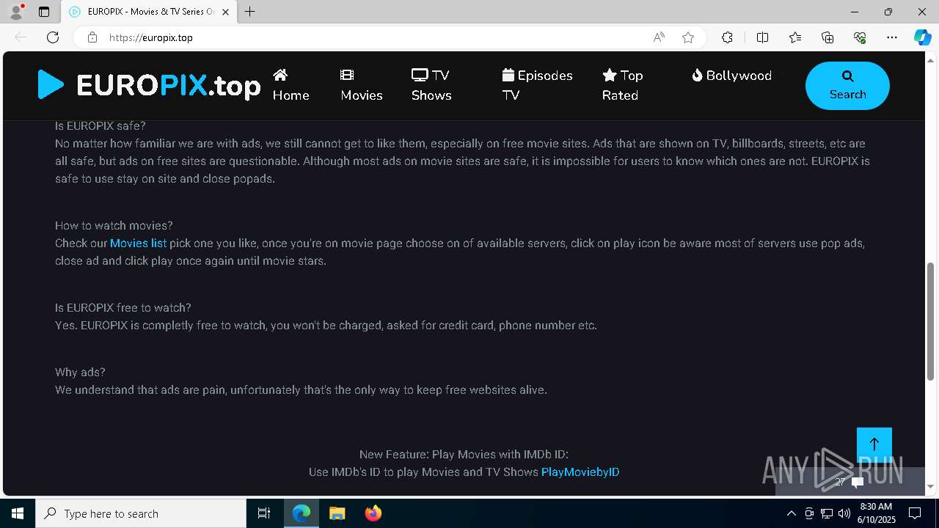939x528 pixels.
Task: Open Episodes TV section
Action: 537,85
